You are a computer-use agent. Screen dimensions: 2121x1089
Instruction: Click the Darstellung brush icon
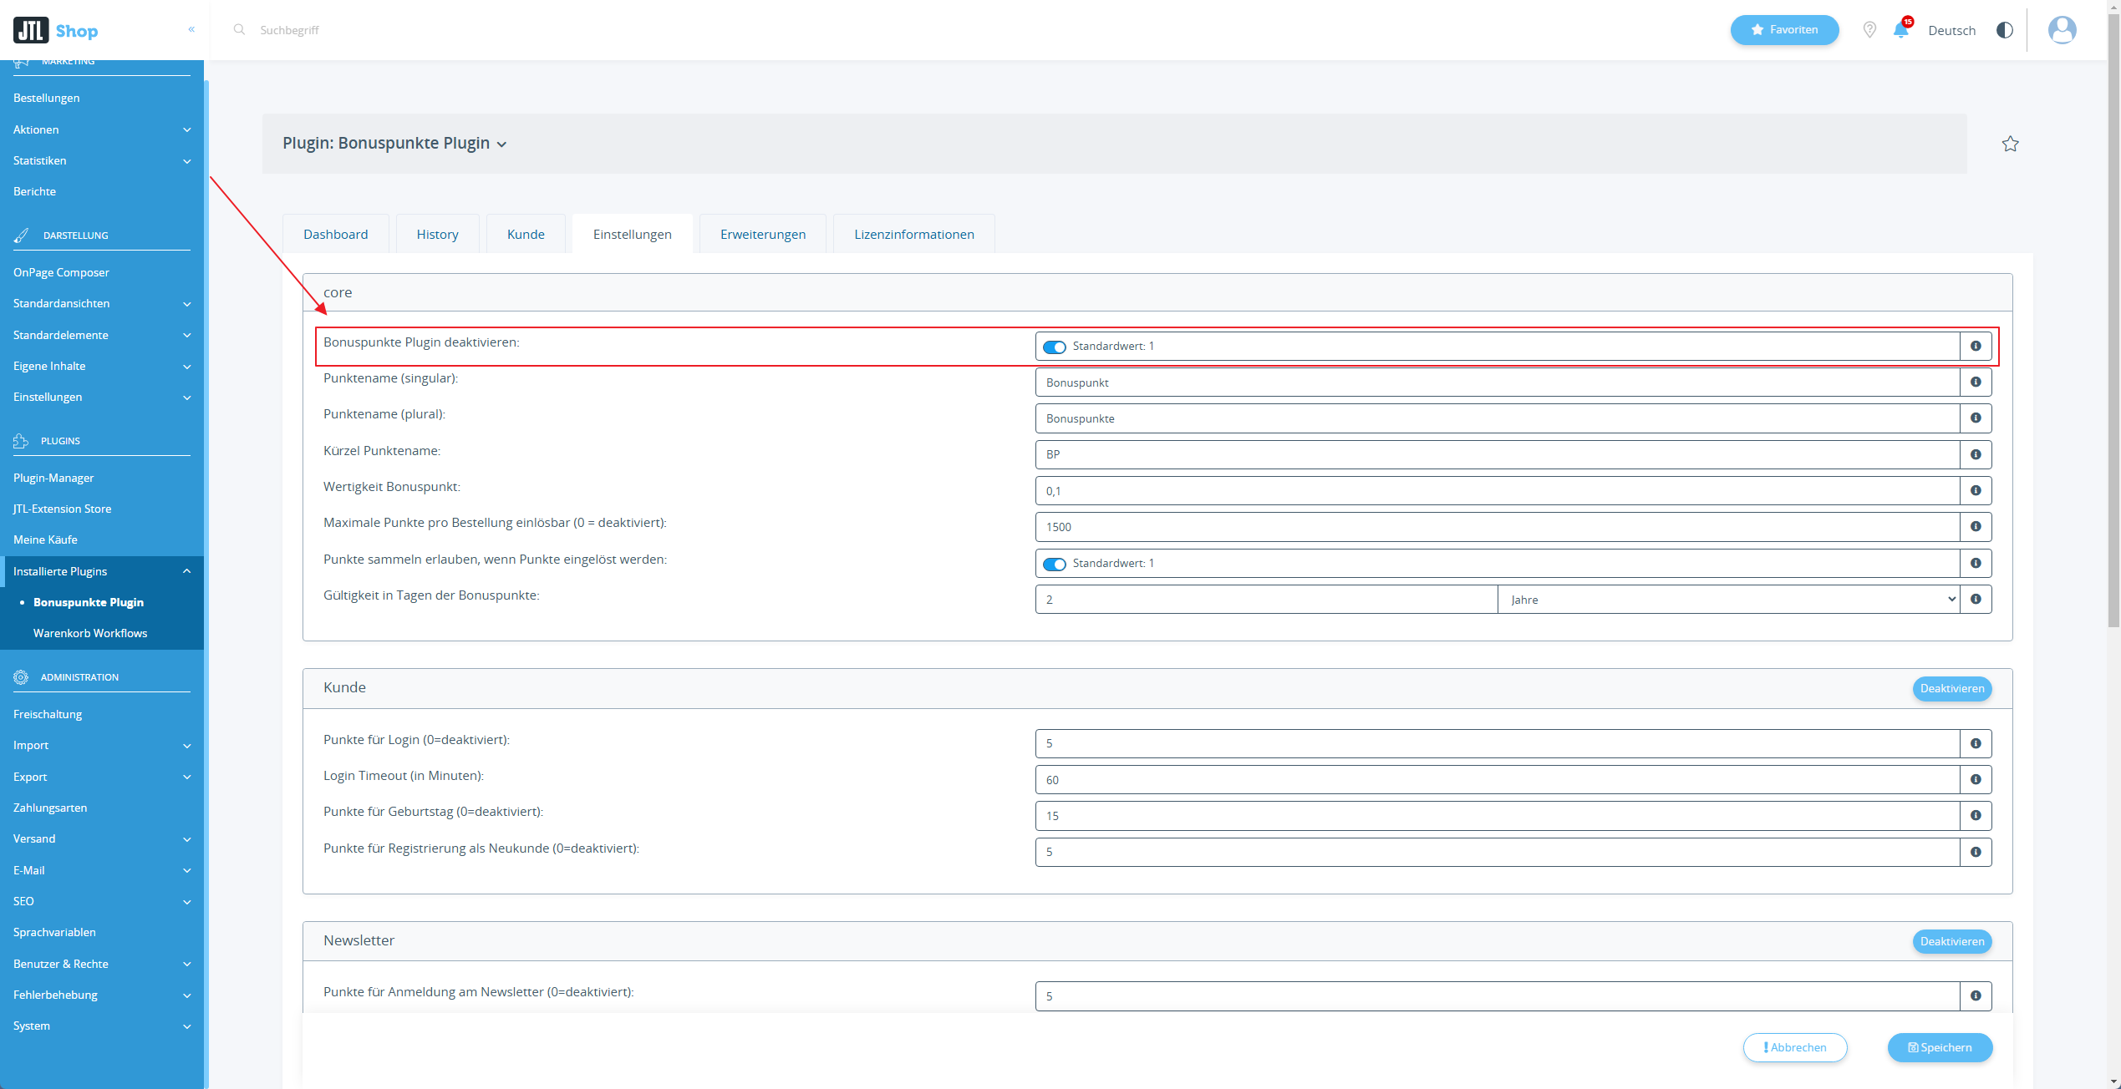22,236
